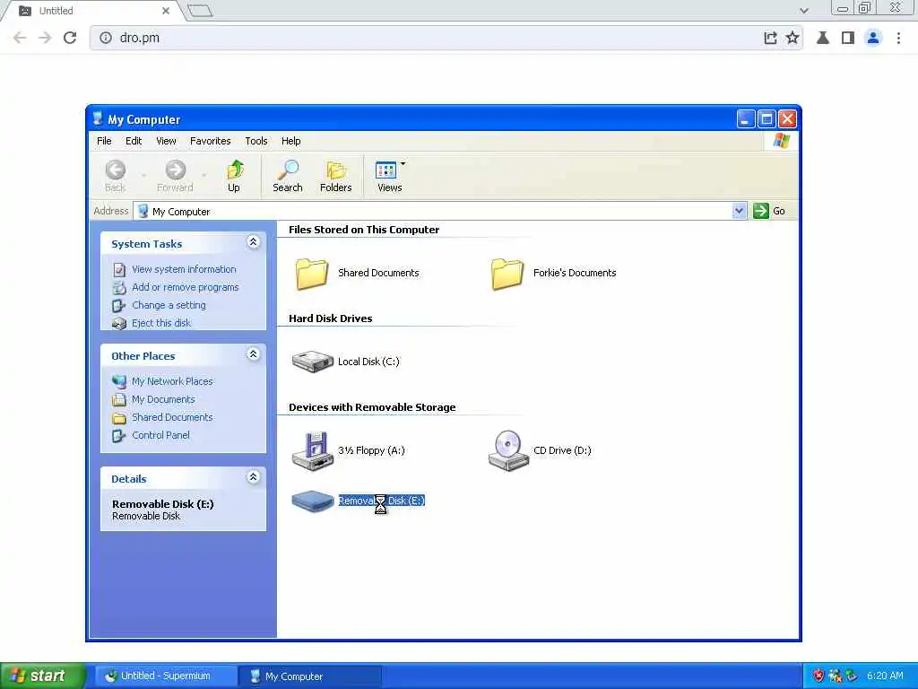Click the red shield tray icon
918x689 pixels.
tap(818, 676)
